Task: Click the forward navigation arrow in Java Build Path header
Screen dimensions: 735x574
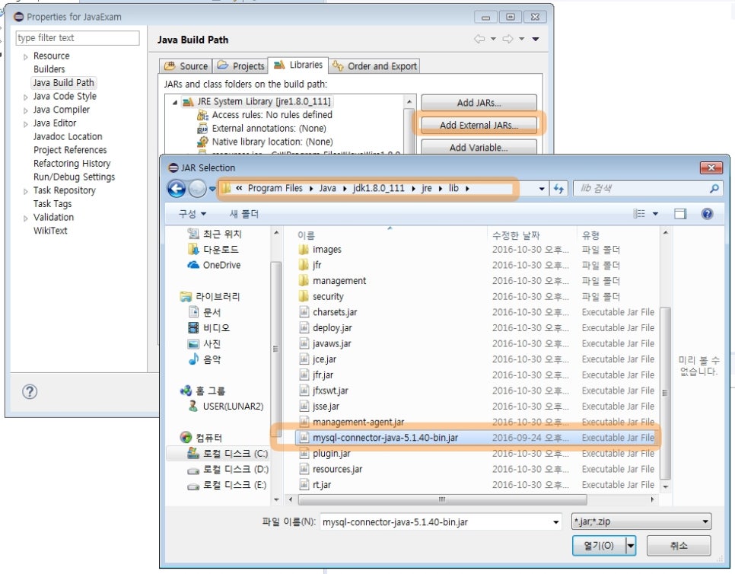Action: 508,39
